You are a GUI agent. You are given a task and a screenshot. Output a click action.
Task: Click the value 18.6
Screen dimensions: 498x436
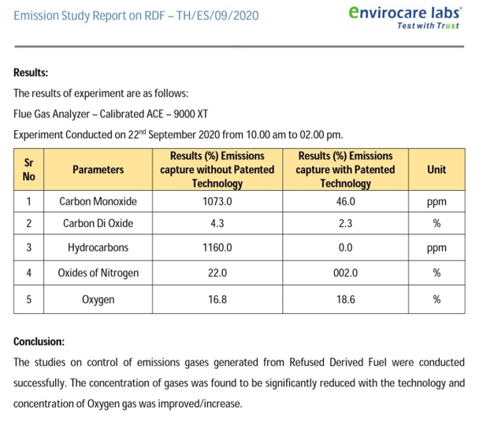[x=346, y=300]
